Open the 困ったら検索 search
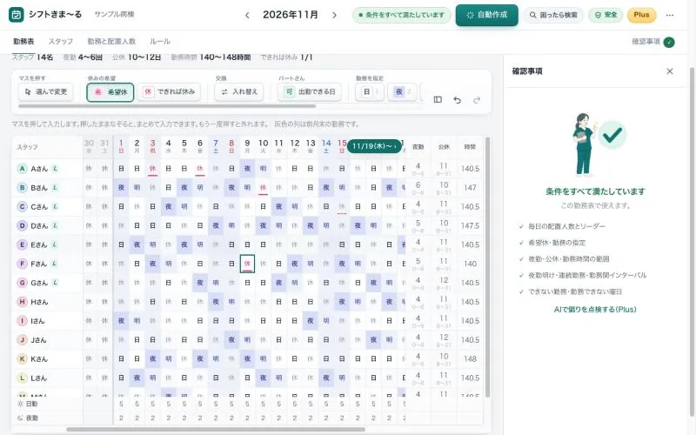The width and height of the screenshot is (696, 435). coord(553,15)
